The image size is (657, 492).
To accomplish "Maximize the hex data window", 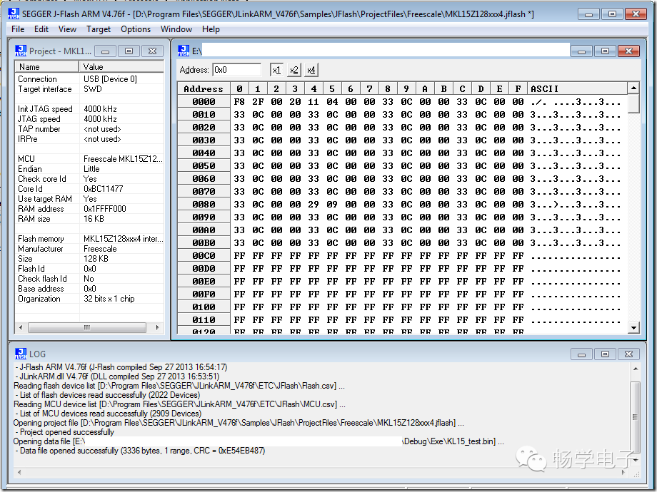I will coord(605,51).
